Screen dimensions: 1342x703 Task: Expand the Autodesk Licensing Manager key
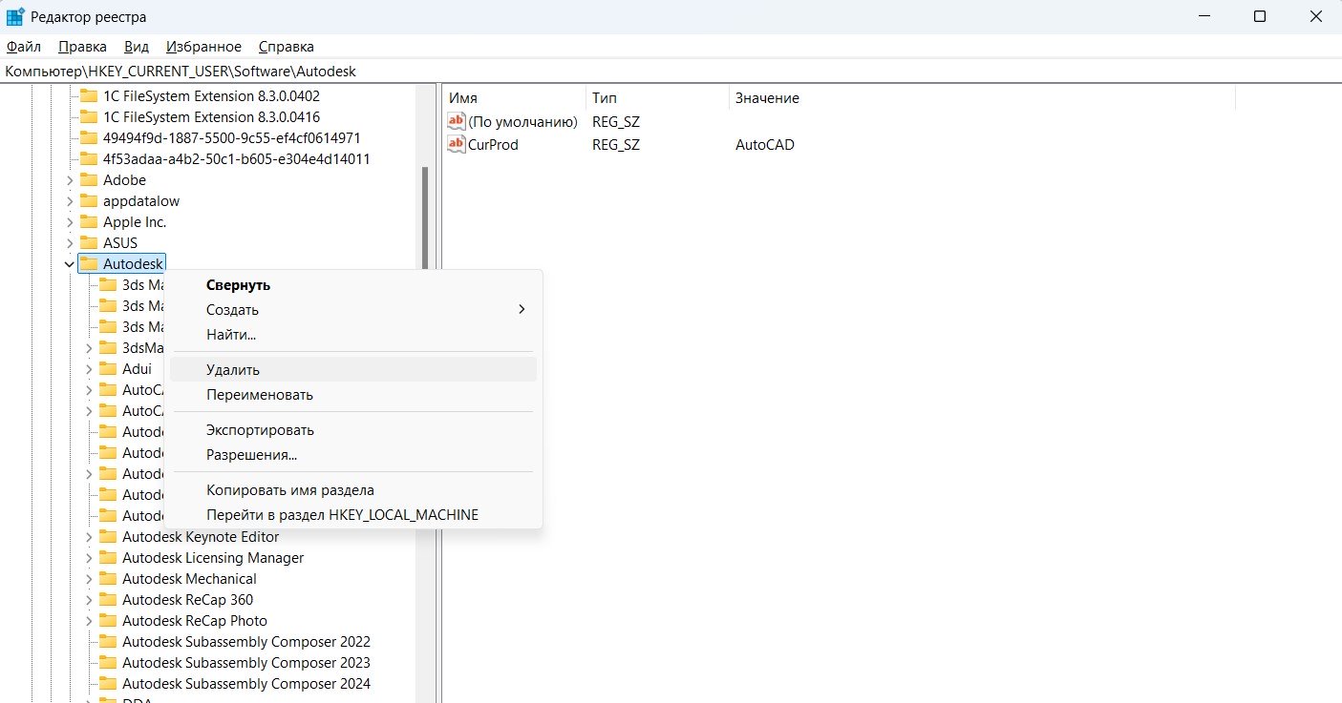click(x=89, y=558)
